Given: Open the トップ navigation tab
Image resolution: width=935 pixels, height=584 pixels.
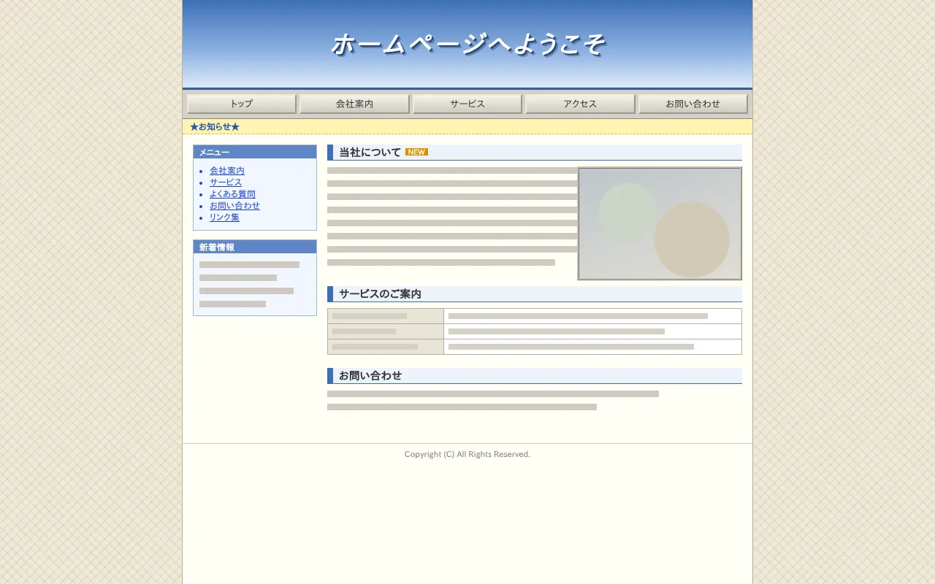Looking at the screenshot, I should [242, 104].
